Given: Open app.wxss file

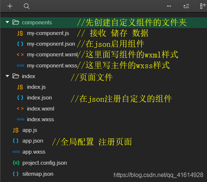Looking at the screenshot, I should [34, 152].
